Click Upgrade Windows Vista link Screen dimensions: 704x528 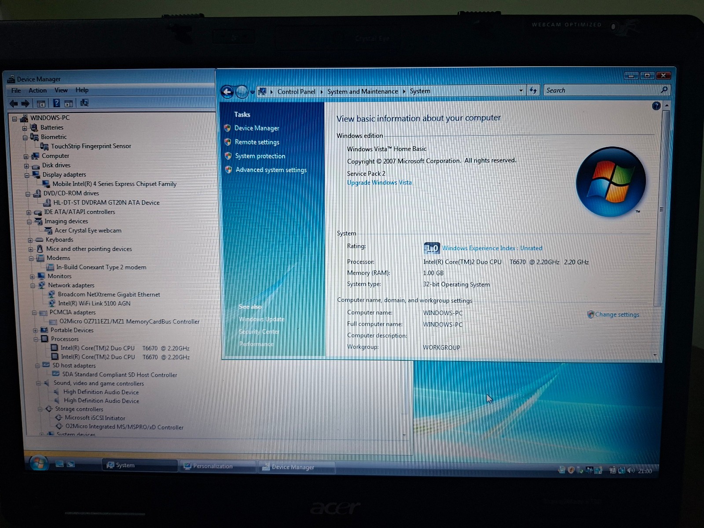[x=379, y=183]
